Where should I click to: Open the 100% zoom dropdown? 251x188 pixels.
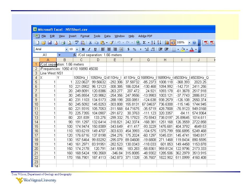[189, 43]
